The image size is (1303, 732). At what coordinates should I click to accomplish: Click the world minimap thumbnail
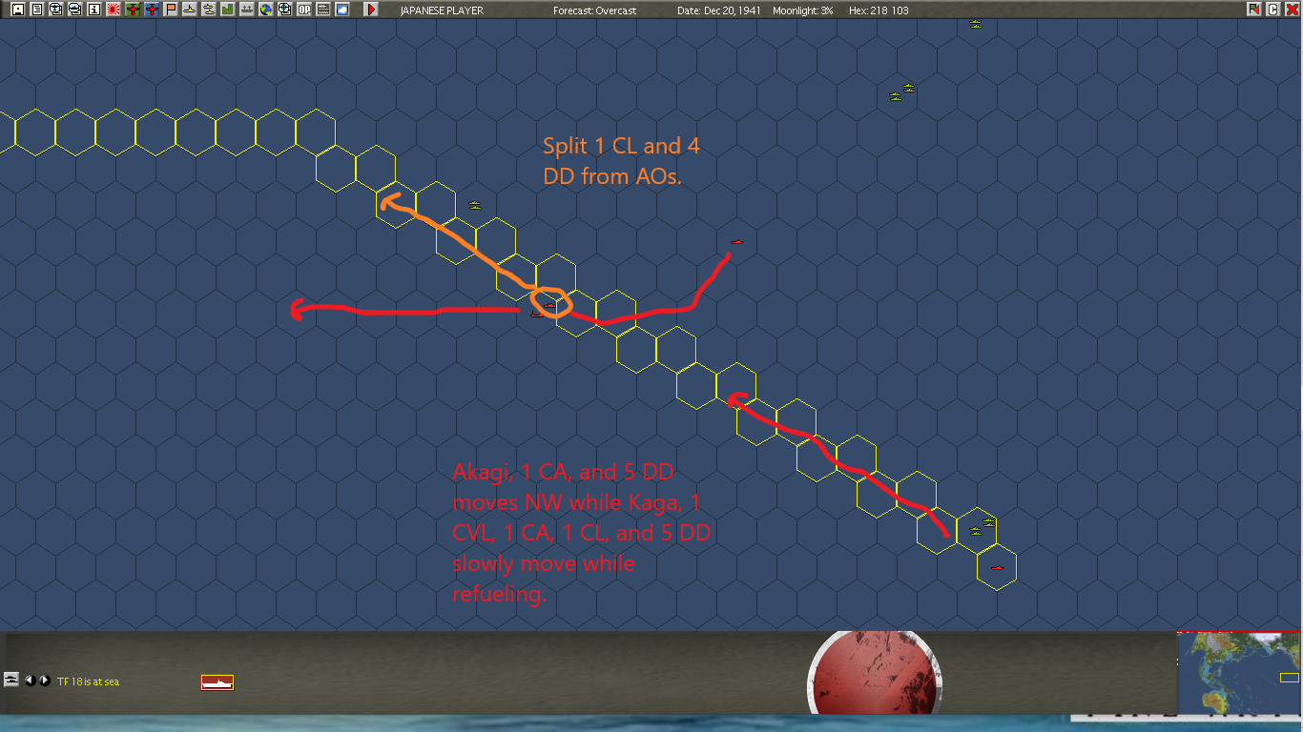pos(1239,672)
